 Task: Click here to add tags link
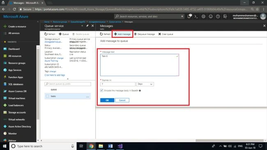coord(55,75)
